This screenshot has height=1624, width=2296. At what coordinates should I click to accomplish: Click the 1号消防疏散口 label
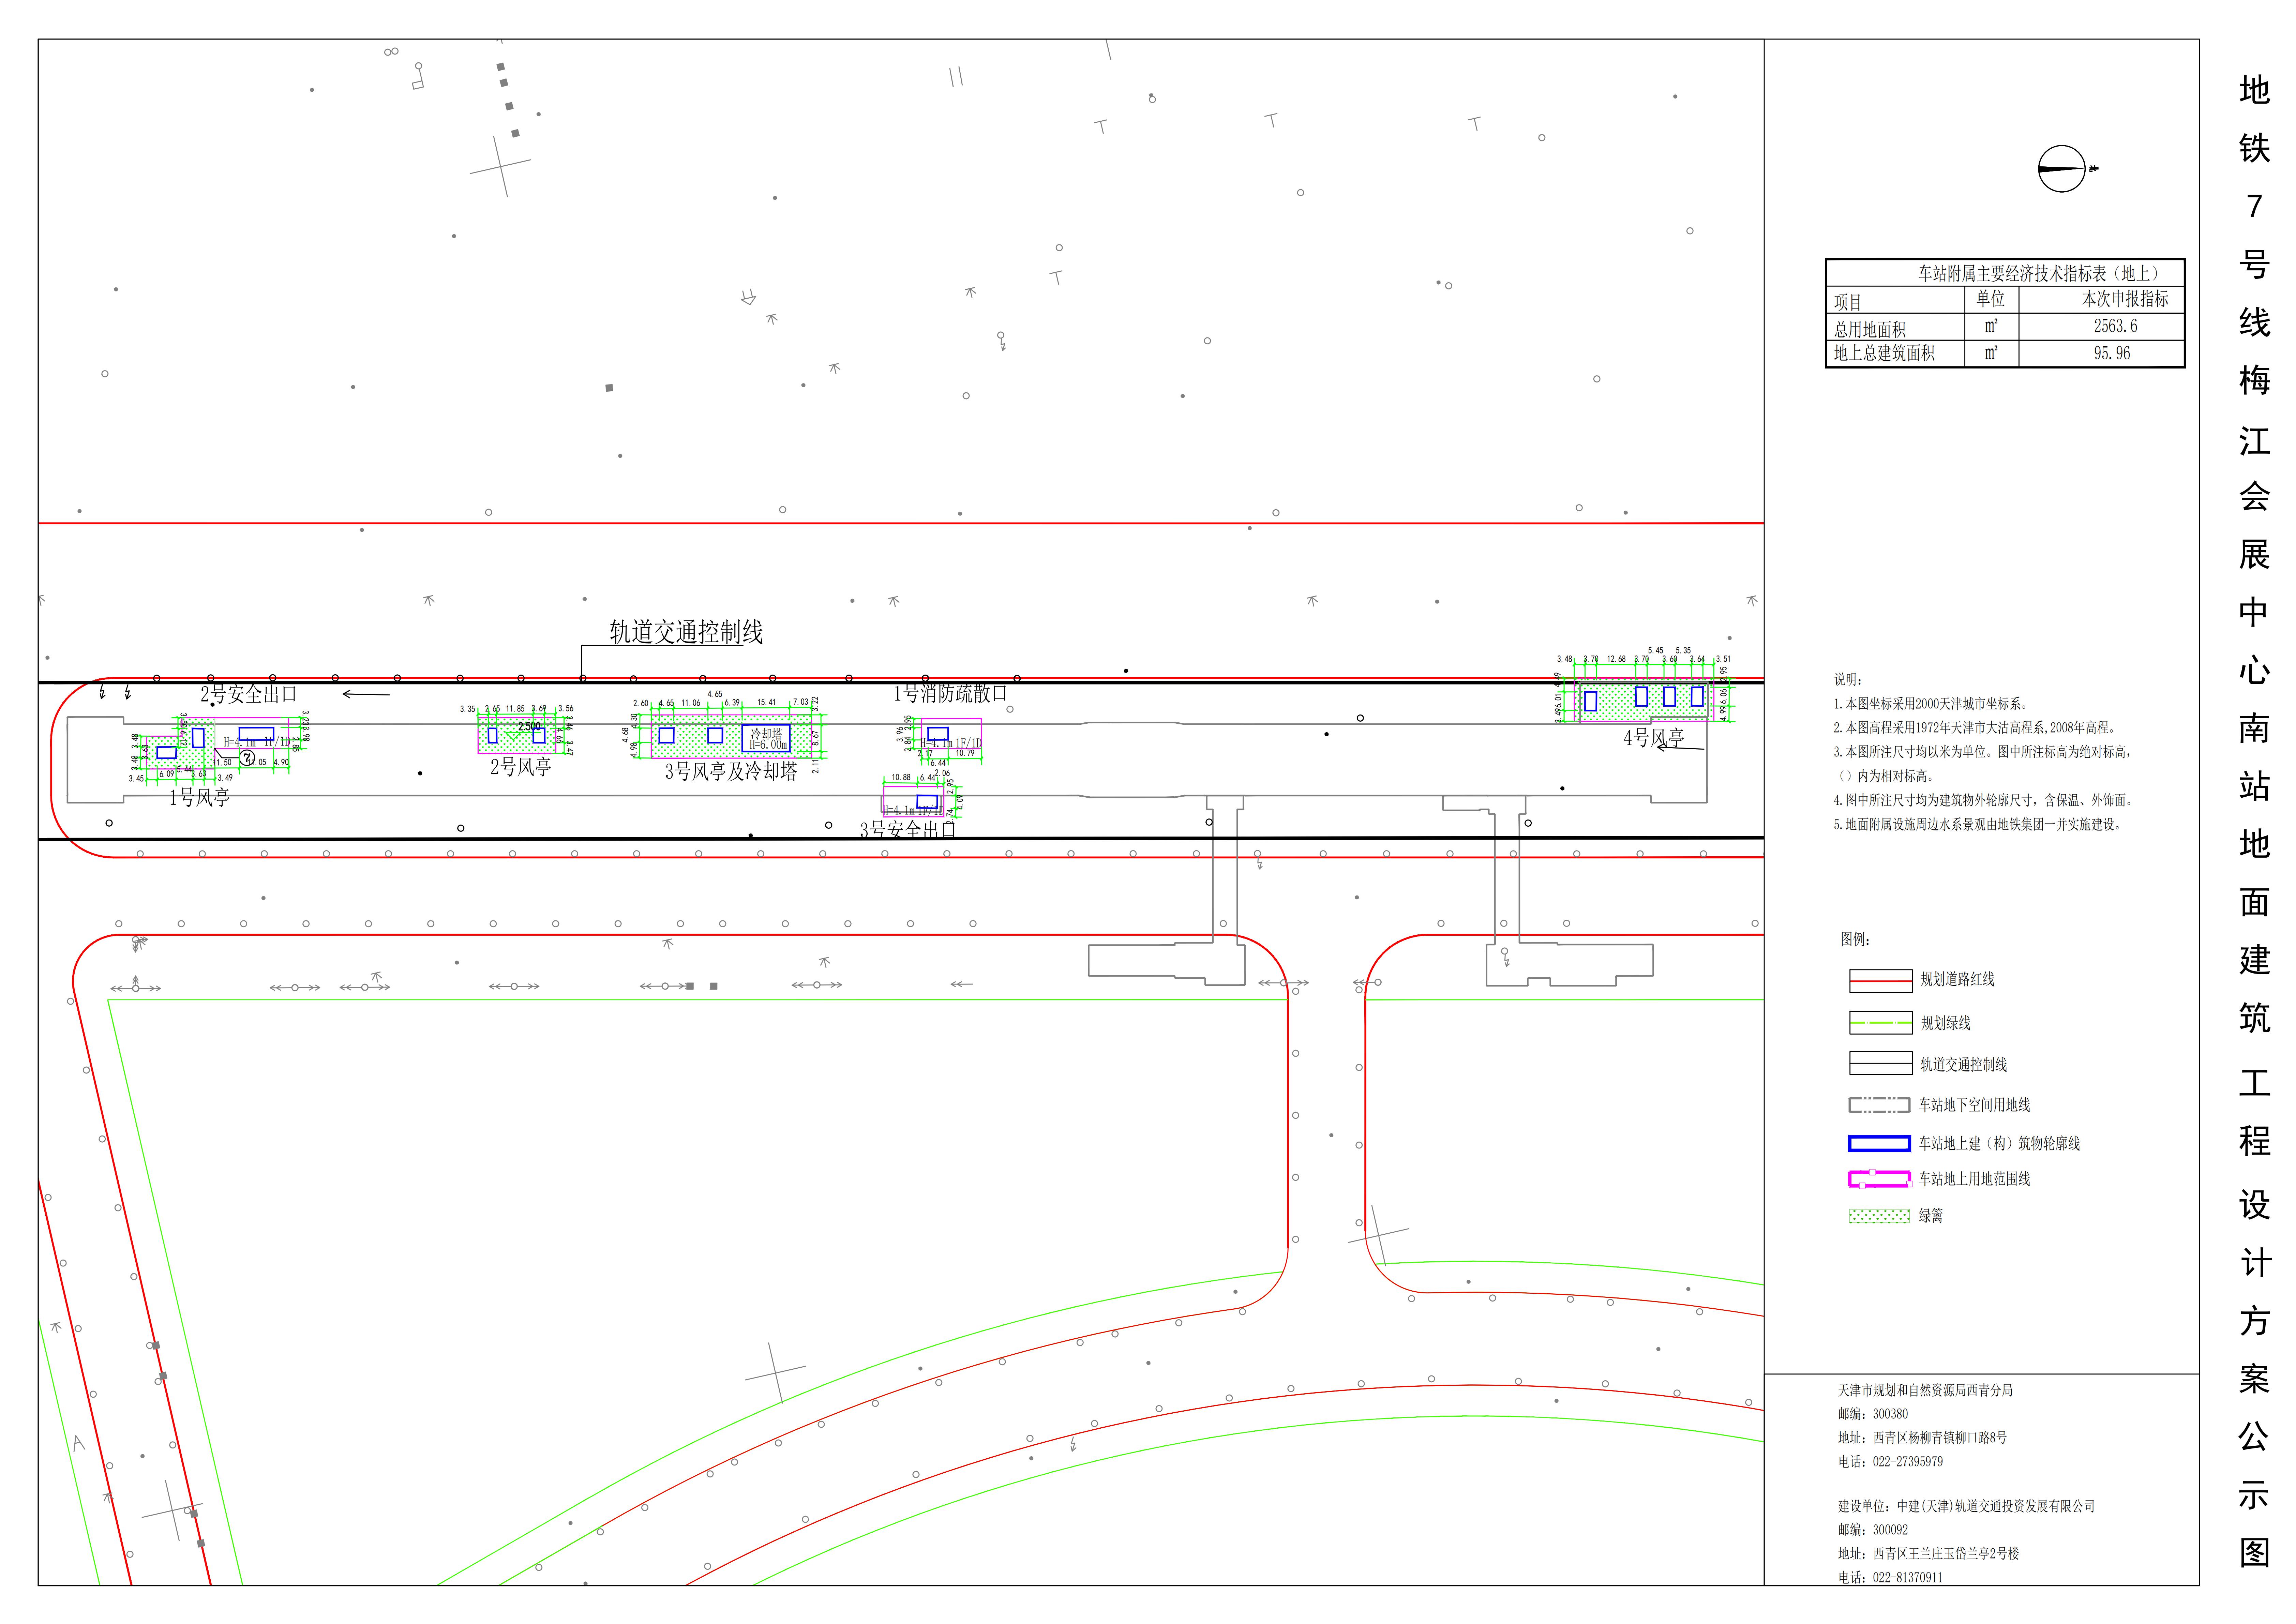pos(950,693)
